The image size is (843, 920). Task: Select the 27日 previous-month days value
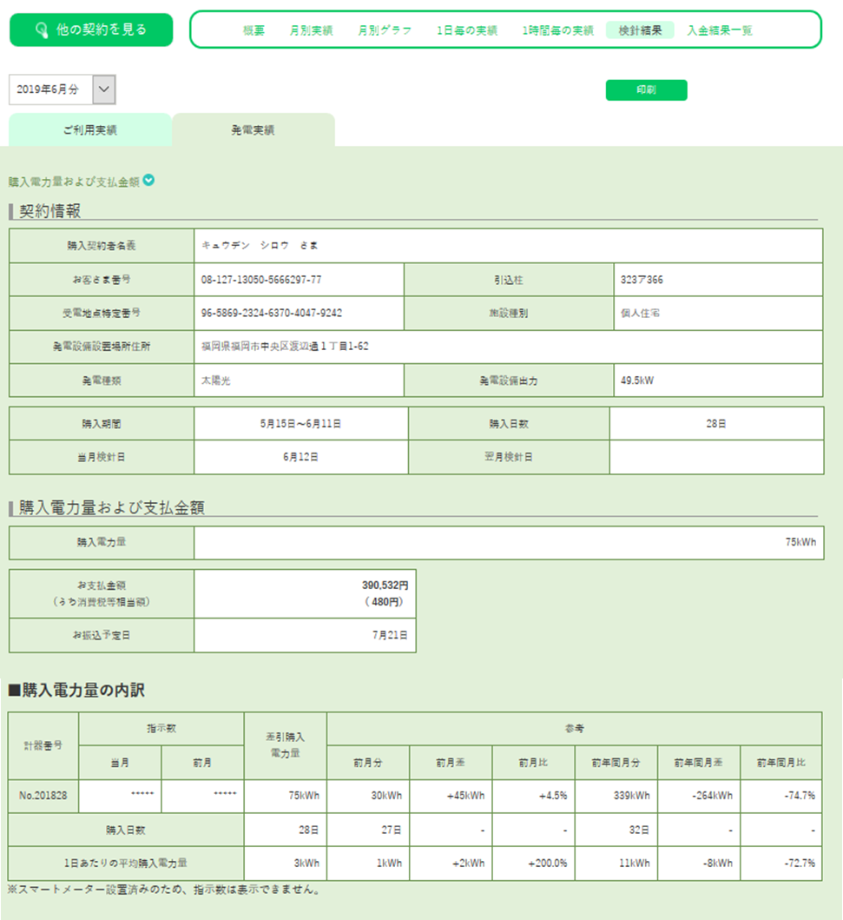coord(391,831)
